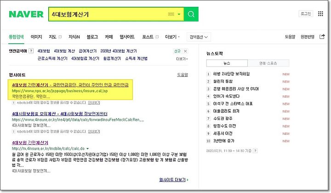Click the 원본반영 link

(308, 37)
